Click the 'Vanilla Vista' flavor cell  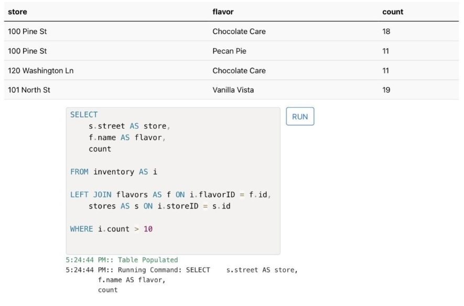pyautogui.click(x=233, y=90)
